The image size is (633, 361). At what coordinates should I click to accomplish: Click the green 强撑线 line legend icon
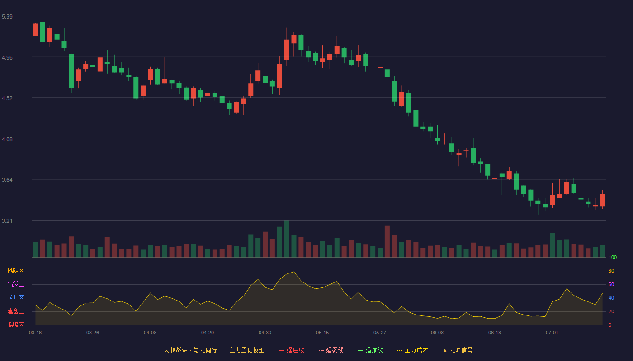tap(360, 350)
